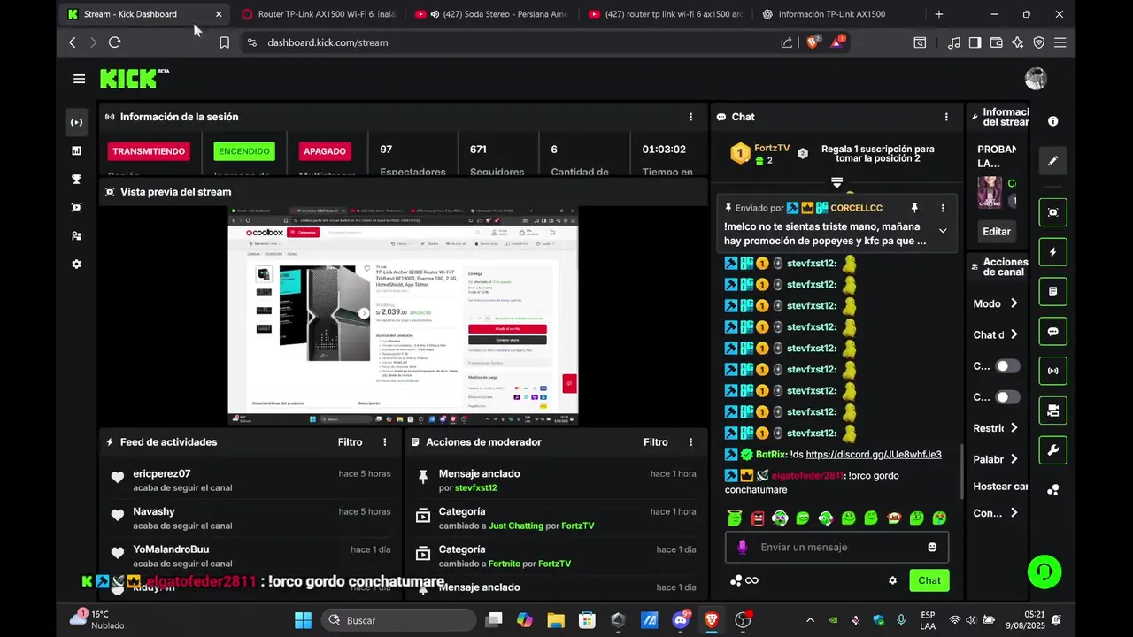Click the green chat bubble rail button

click(1053, 331)
